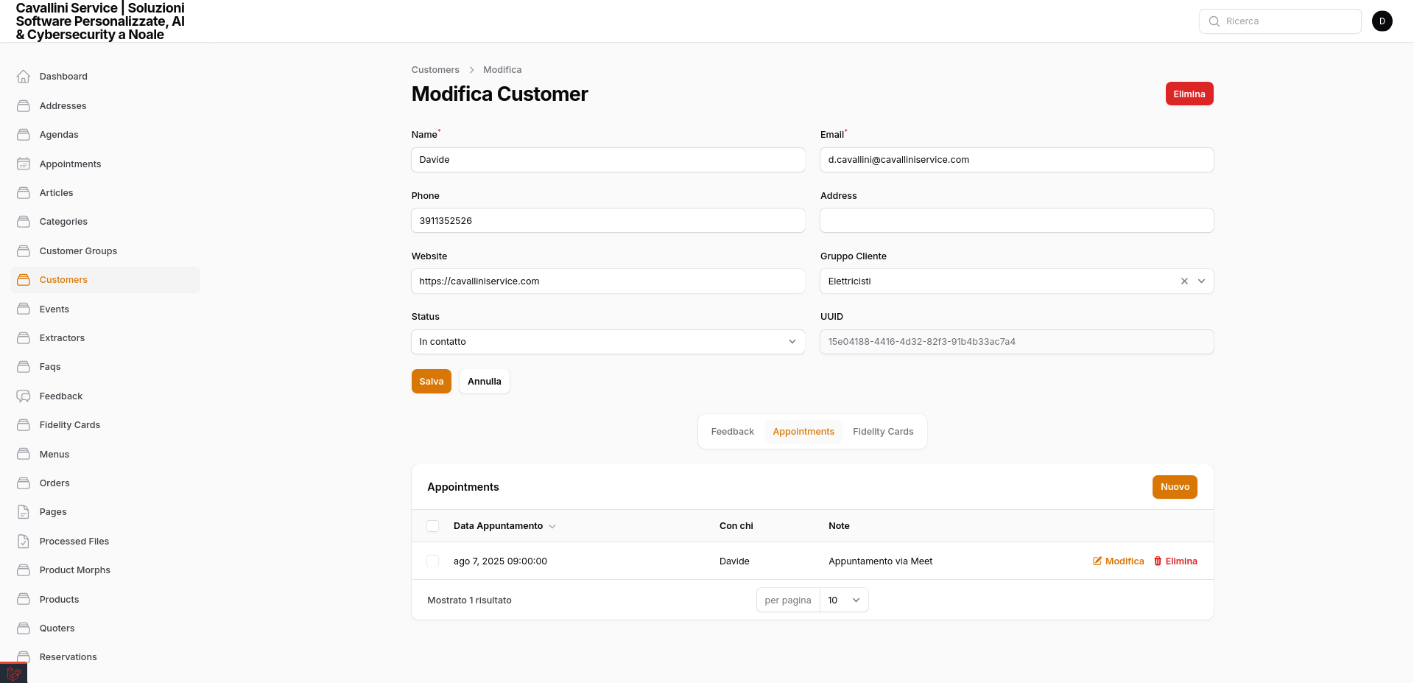This screenshot has width=1414, height=683.
Task: Check the ago 7, 2025 appointment row checkbox
Action: click(x=433, y=561)
